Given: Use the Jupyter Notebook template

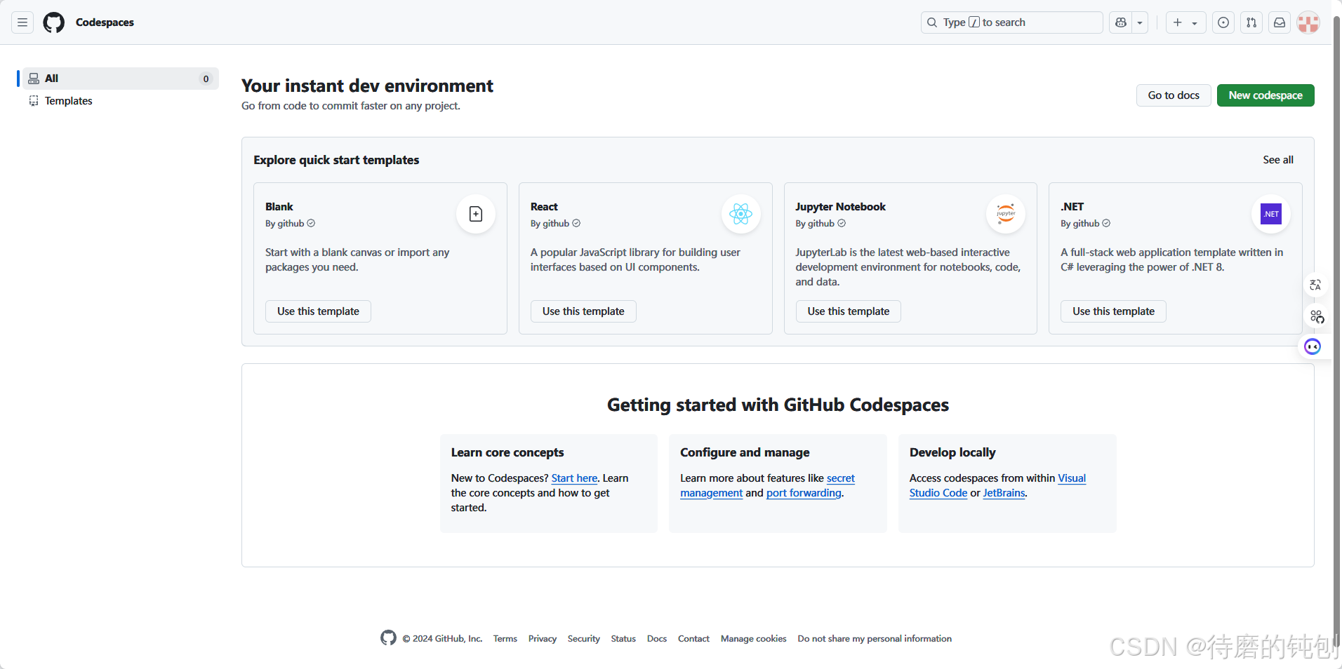Looking at the screenshot, I should pyautogui.click(x=849, y=311).
